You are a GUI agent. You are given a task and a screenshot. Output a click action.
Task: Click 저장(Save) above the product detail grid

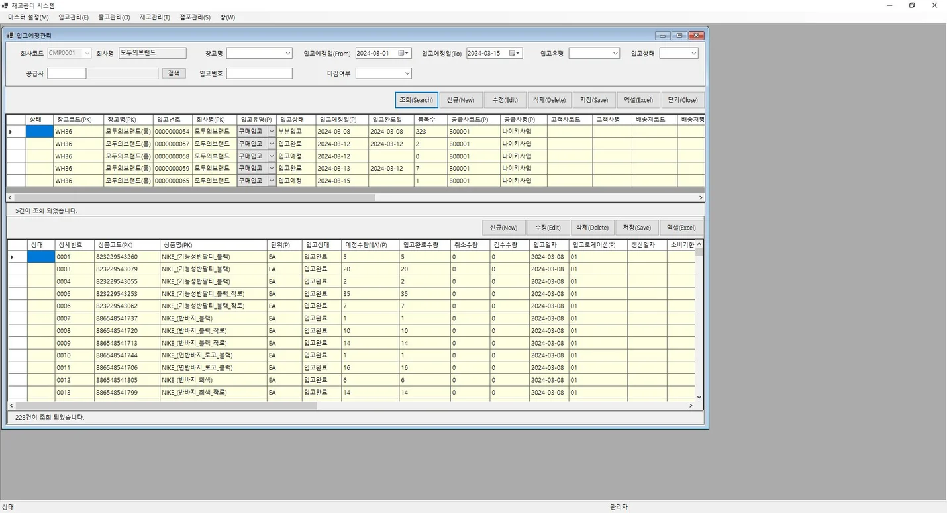pos(637,228)
